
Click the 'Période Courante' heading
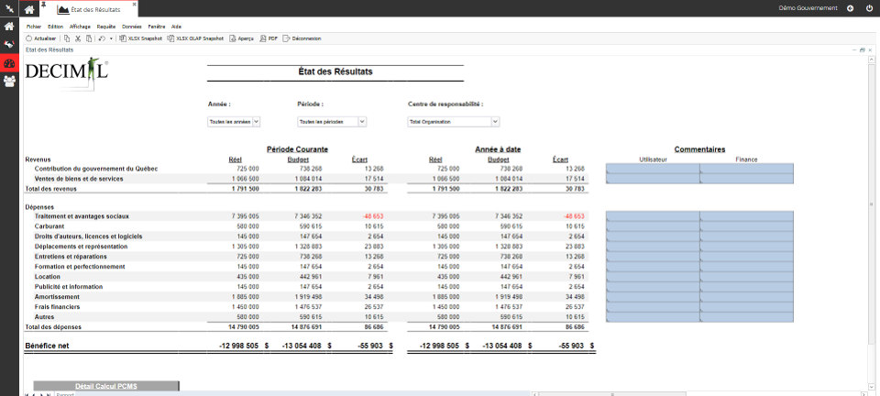(297, 149)
